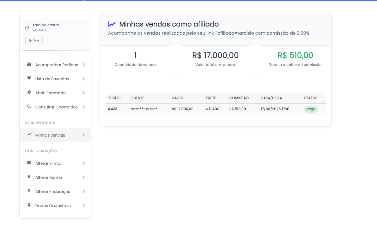The height and width of the screenshot is (240, 377).
Task: Log out with the Sair button
Action: tap(34, 41)
